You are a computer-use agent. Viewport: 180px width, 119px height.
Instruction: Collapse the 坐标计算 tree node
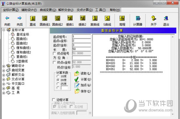(x=4, y=30)
